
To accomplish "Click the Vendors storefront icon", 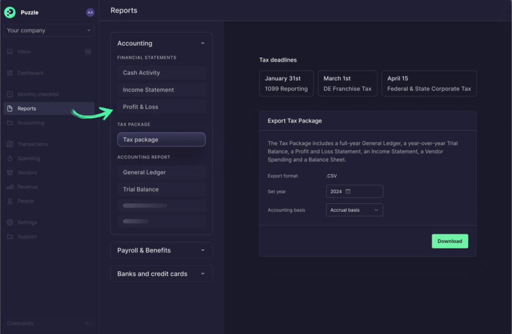I will coord(10,173).
